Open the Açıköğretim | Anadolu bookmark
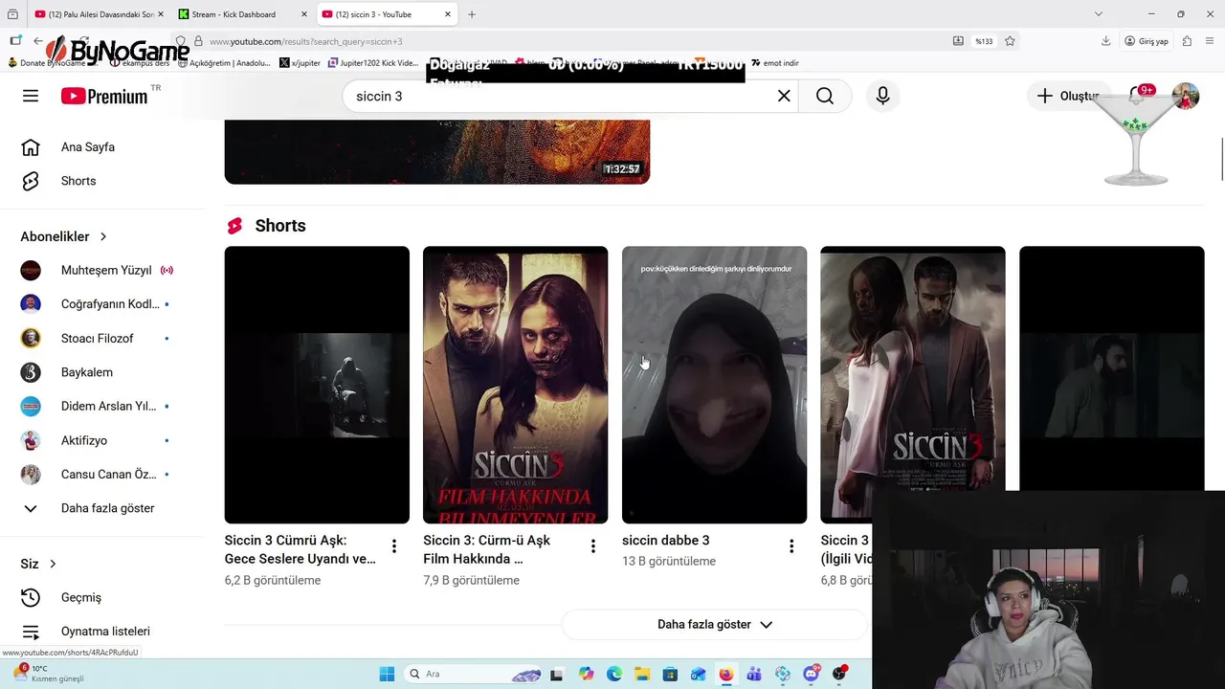The height and width of the screenshot is (689, 1225). 224,63
